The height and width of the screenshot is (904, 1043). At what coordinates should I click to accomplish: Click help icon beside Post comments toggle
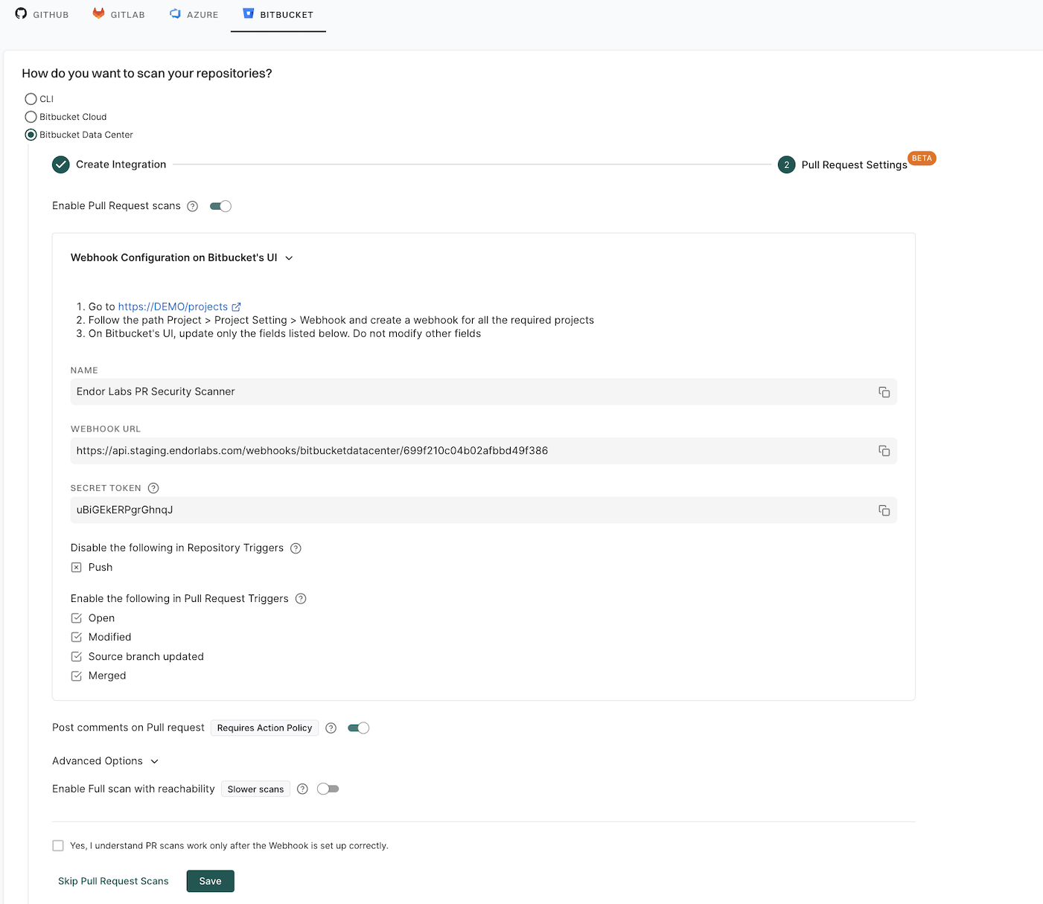331,728
